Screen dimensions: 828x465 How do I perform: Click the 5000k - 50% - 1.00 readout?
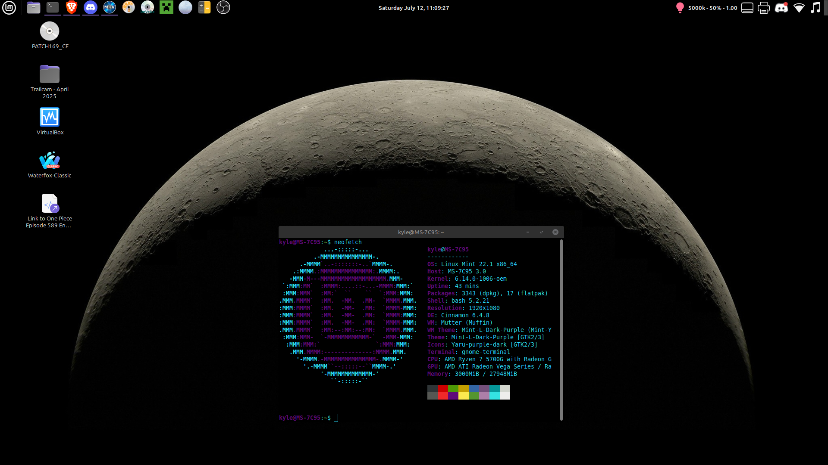pyautogui.click(x=713, y=8)
